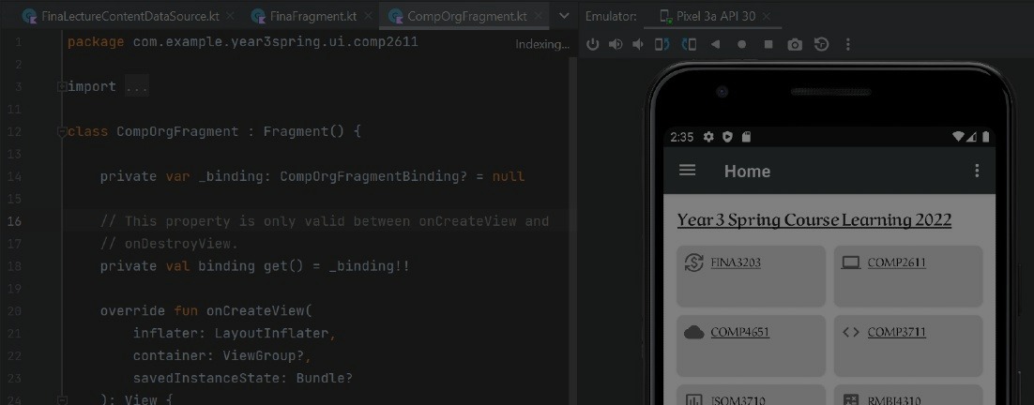
Task: Click the chart icon on ISOM3710 card
Action: point(693,399)
